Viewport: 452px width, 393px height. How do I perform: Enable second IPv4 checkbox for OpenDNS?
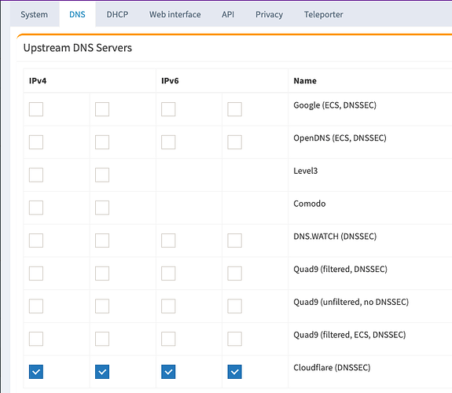pyautogui.click(x=102, y=142)
